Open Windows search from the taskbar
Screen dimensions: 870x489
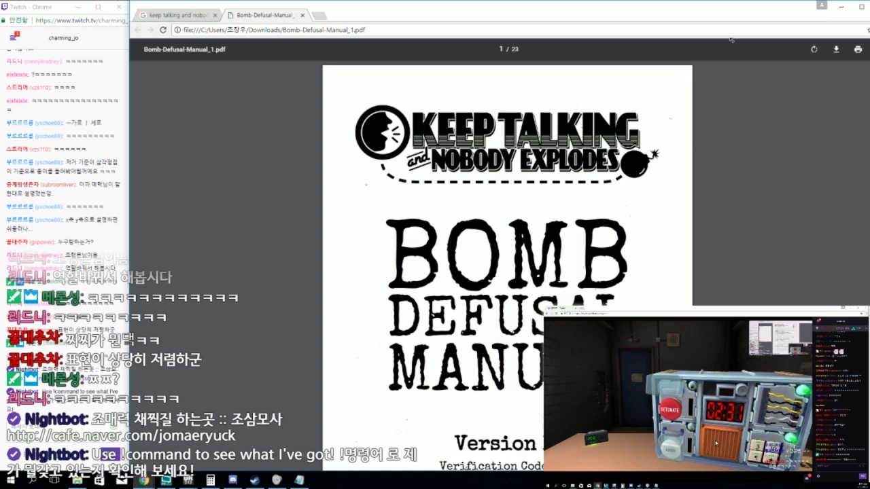[x=32, y=480]
